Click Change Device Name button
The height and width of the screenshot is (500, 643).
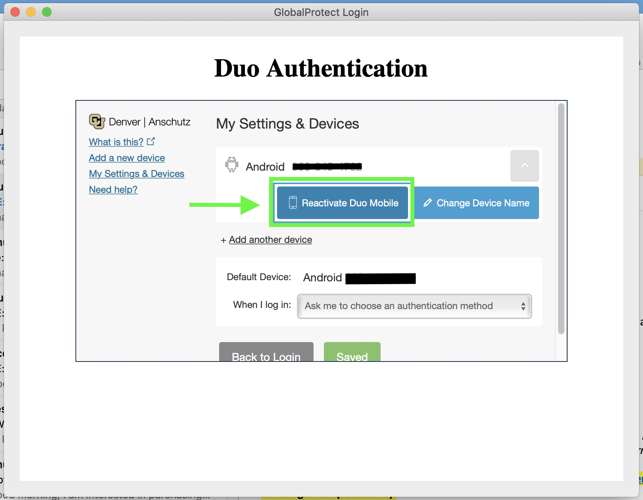click(x=477, y=203)
